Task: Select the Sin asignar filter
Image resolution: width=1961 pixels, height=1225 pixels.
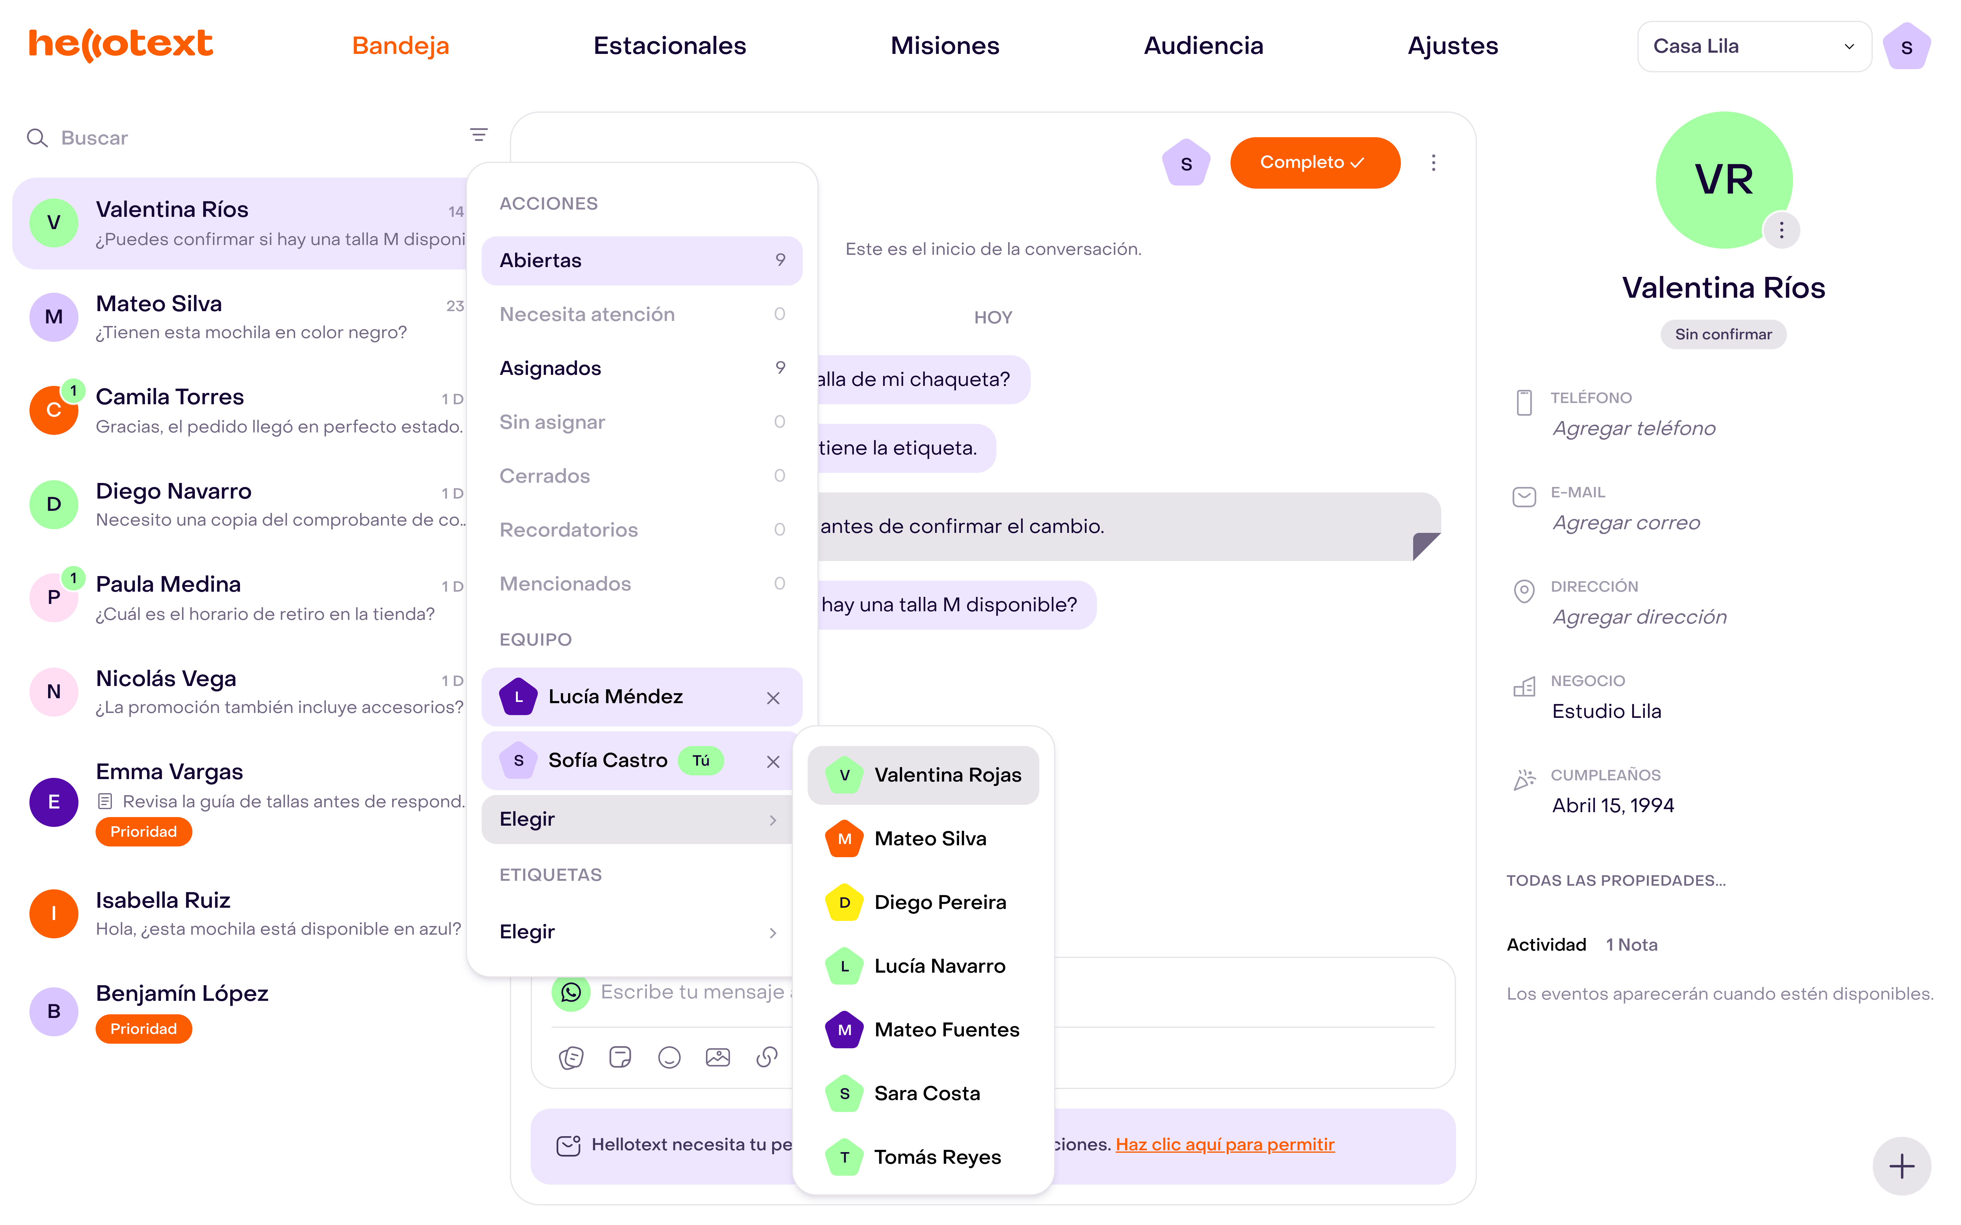Action: pyautogui.click(x=642, y=422)
